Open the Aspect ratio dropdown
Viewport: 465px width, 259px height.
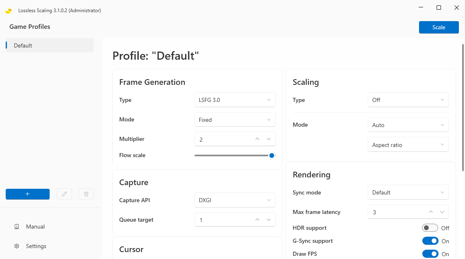point(408,145)
